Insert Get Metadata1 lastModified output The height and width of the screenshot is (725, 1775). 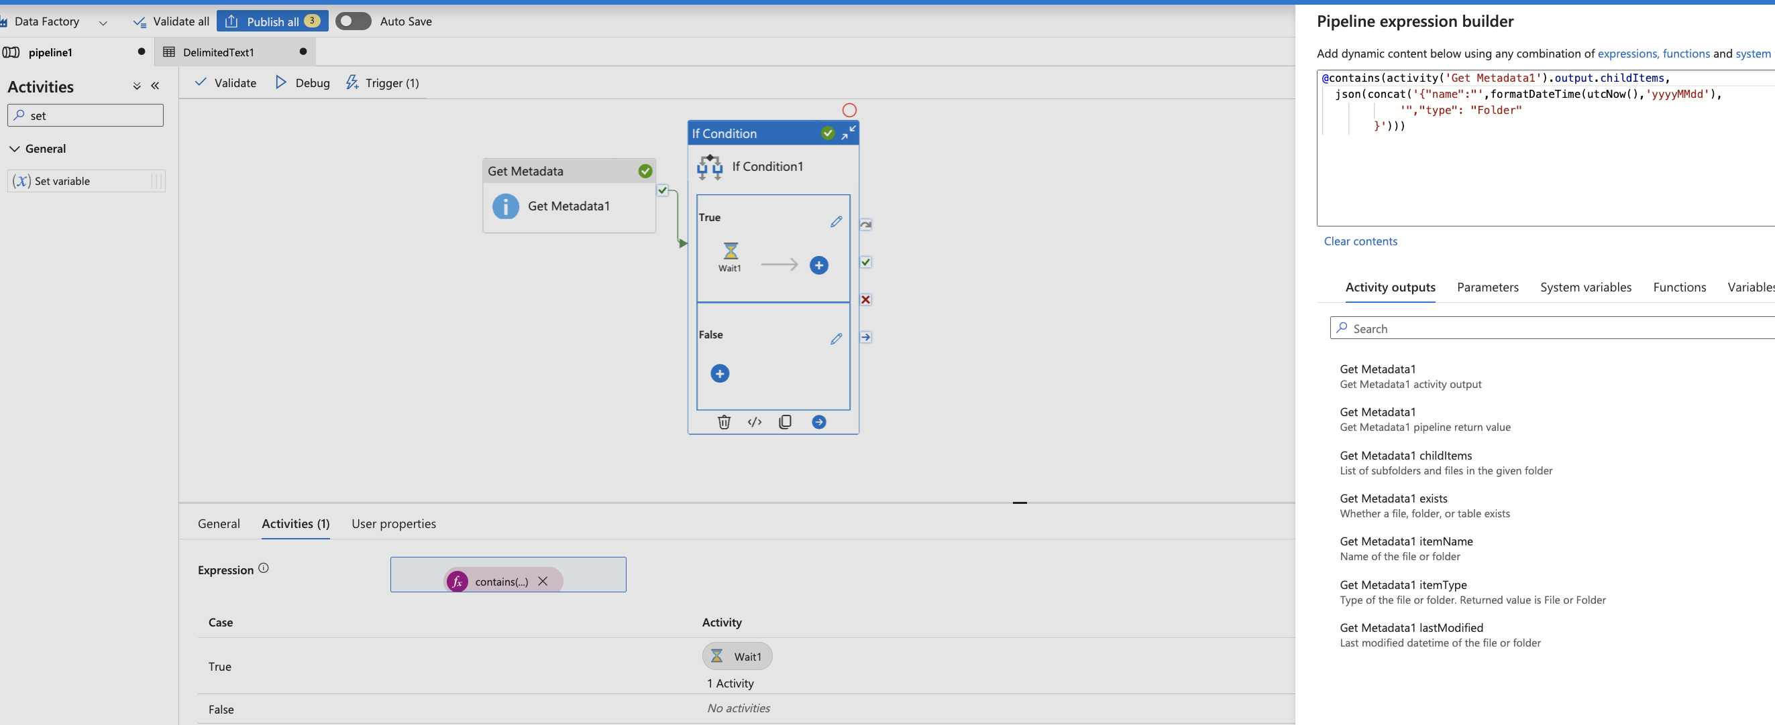click(x=1440, y=634)
